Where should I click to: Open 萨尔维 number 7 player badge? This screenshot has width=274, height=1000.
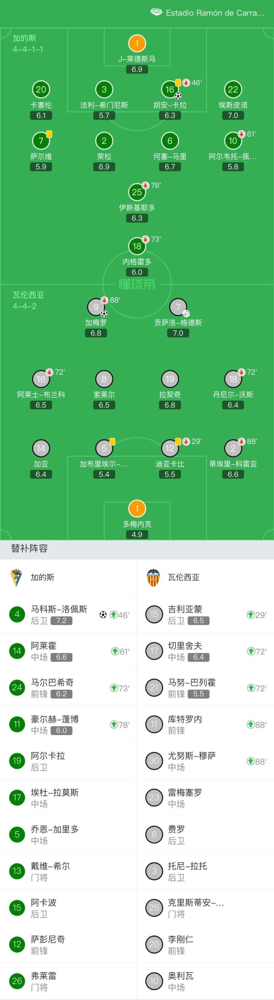click(41, 141)
